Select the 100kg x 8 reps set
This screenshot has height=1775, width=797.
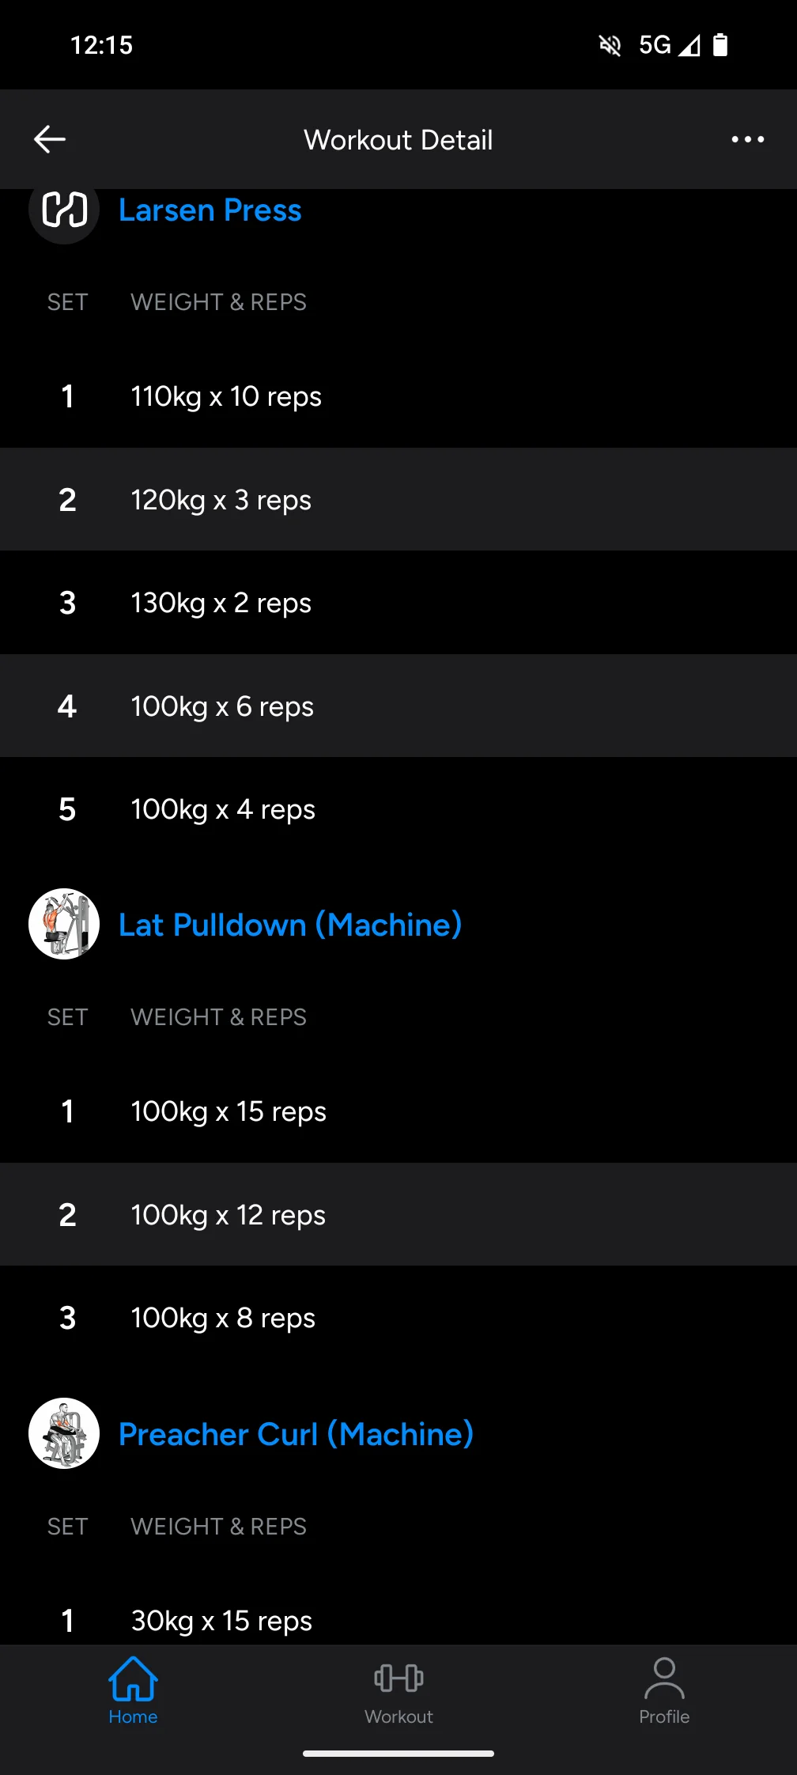click(x=223, y=1318)
